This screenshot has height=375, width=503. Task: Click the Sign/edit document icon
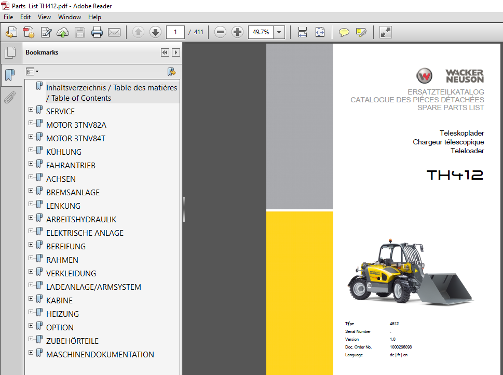pos(46,32)
